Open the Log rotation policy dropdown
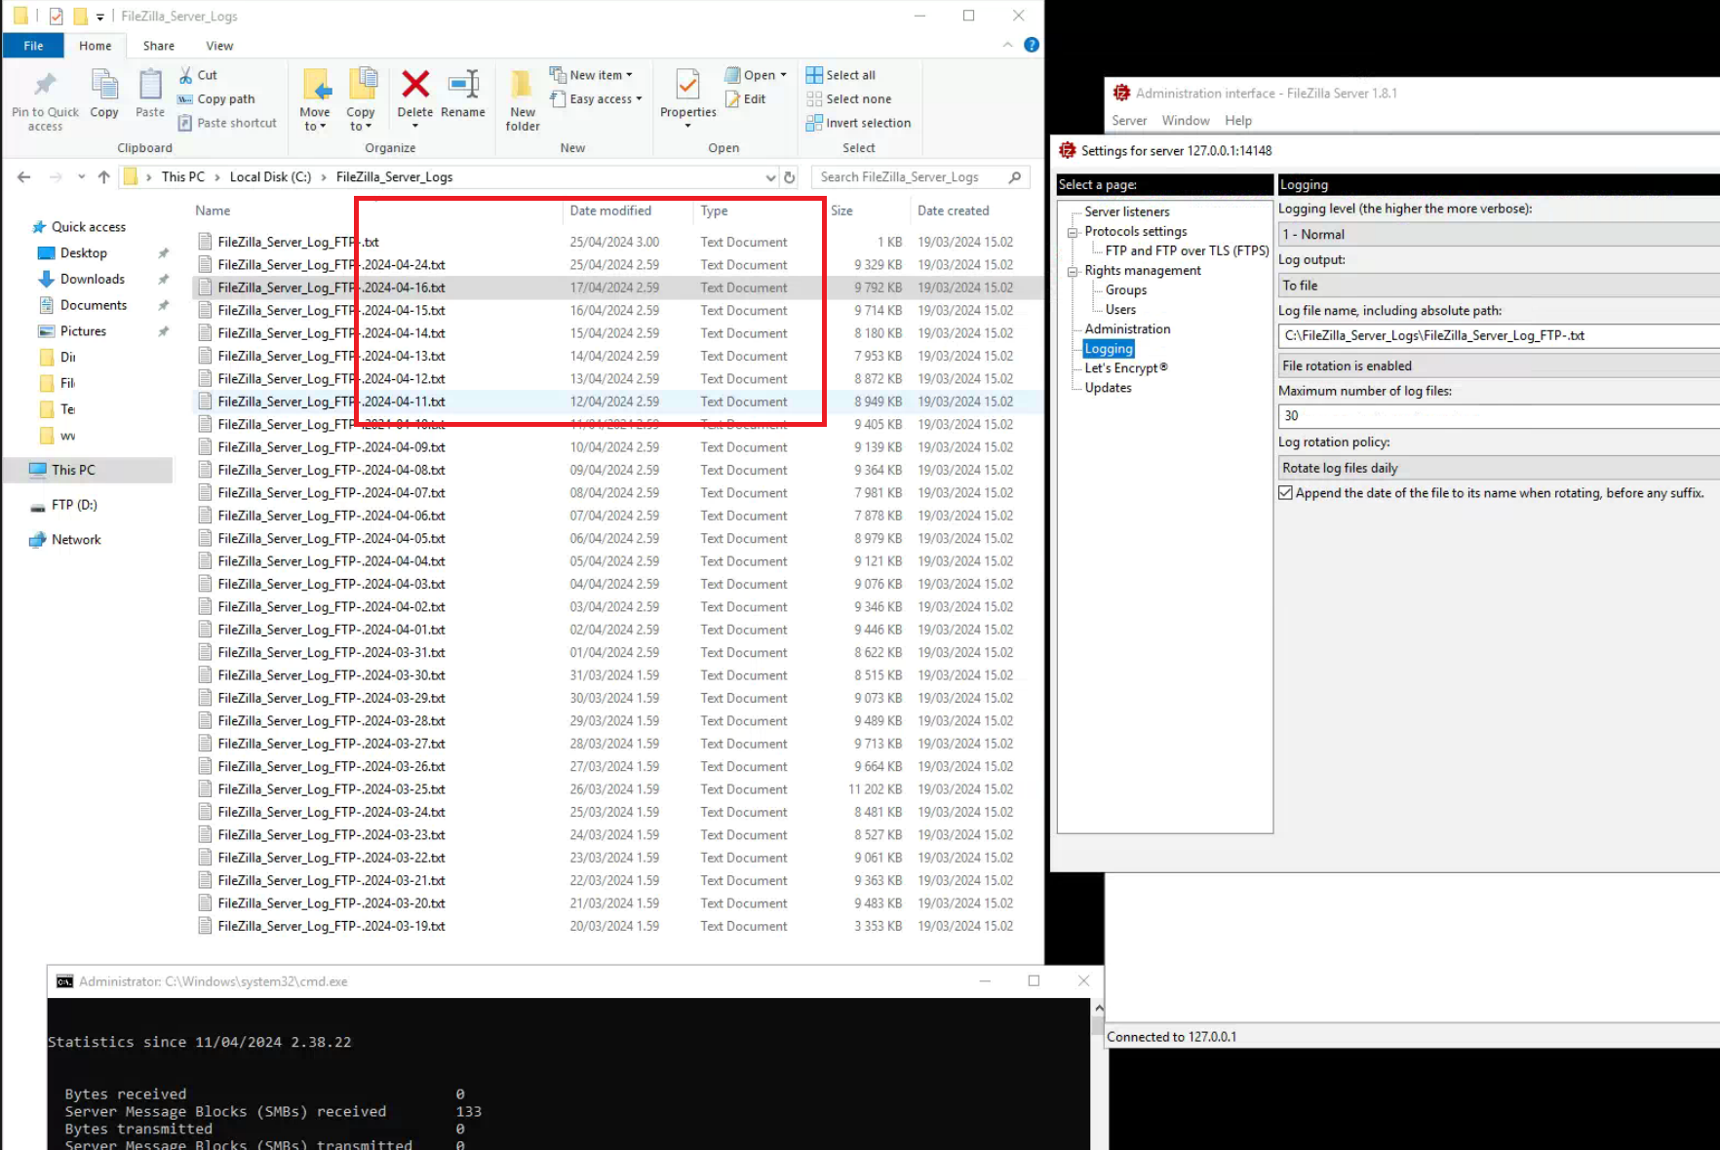Image resolution: width=1720 pixels, height=1150 pixels. (1499, 468)
